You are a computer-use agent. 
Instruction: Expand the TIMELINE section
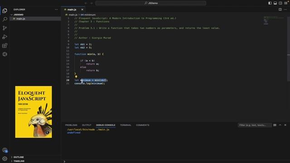click(35, 161)
